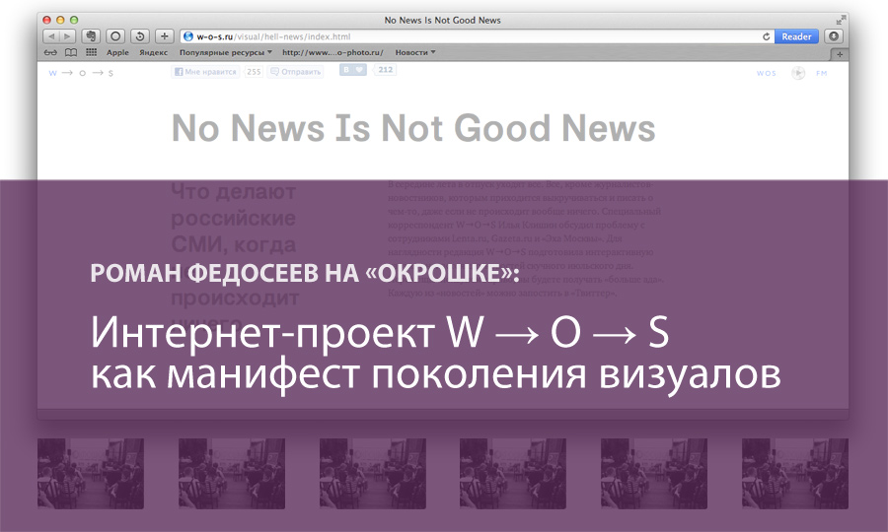The width and height of the screenshot is (888, 532).
Task: Show bookmarks with the open book icon
Action: (x=71, y=52)
